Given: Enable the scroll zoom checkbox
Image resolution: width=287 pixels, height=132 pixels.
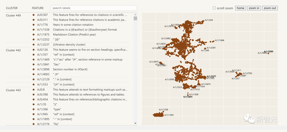Looking at the screenshot, I should pos(214,8).
